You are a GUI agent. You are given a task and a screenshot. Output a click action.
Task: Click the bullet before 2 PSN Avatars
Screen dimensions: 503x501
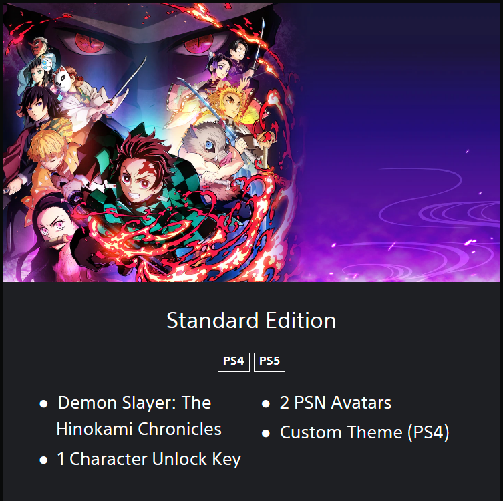(x=266, y=404)
